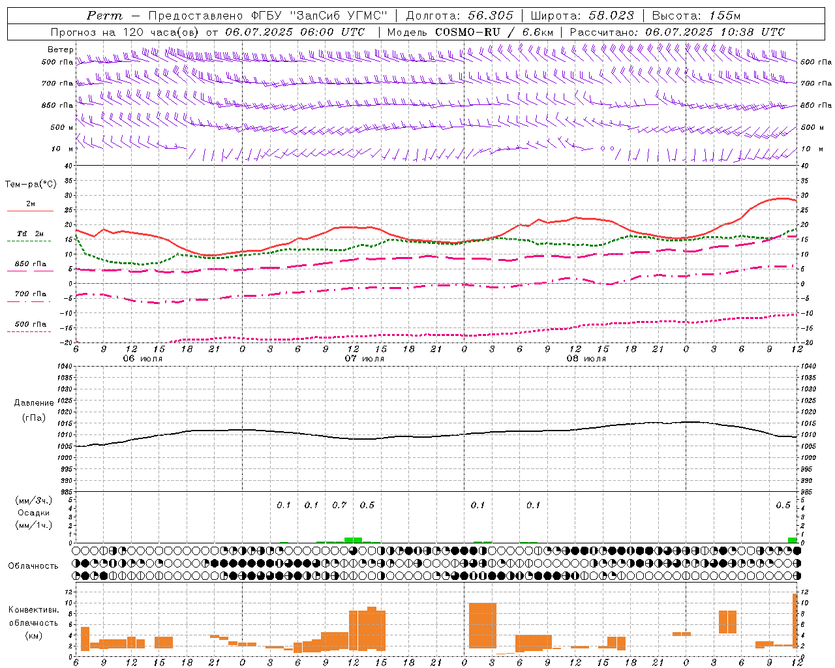Click '850 гПа' in the temperature legend

31,264
